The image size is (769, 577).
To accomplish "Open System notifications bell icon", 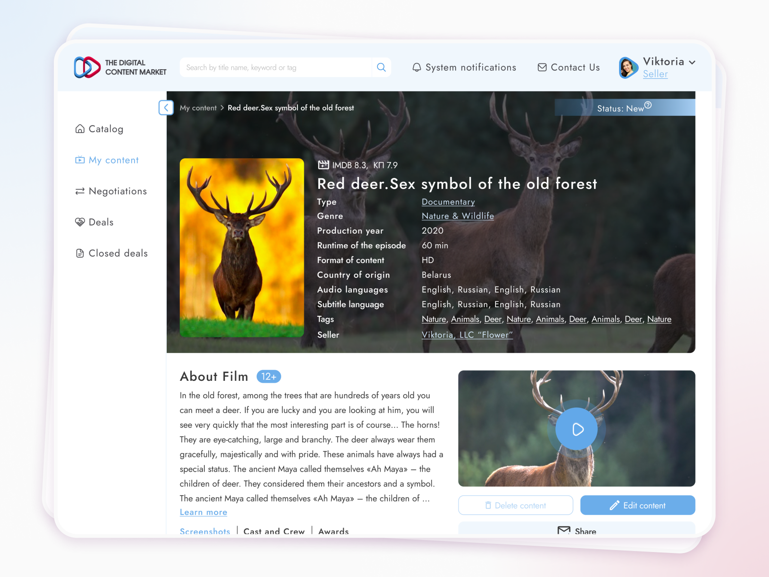I will [416, 67].
